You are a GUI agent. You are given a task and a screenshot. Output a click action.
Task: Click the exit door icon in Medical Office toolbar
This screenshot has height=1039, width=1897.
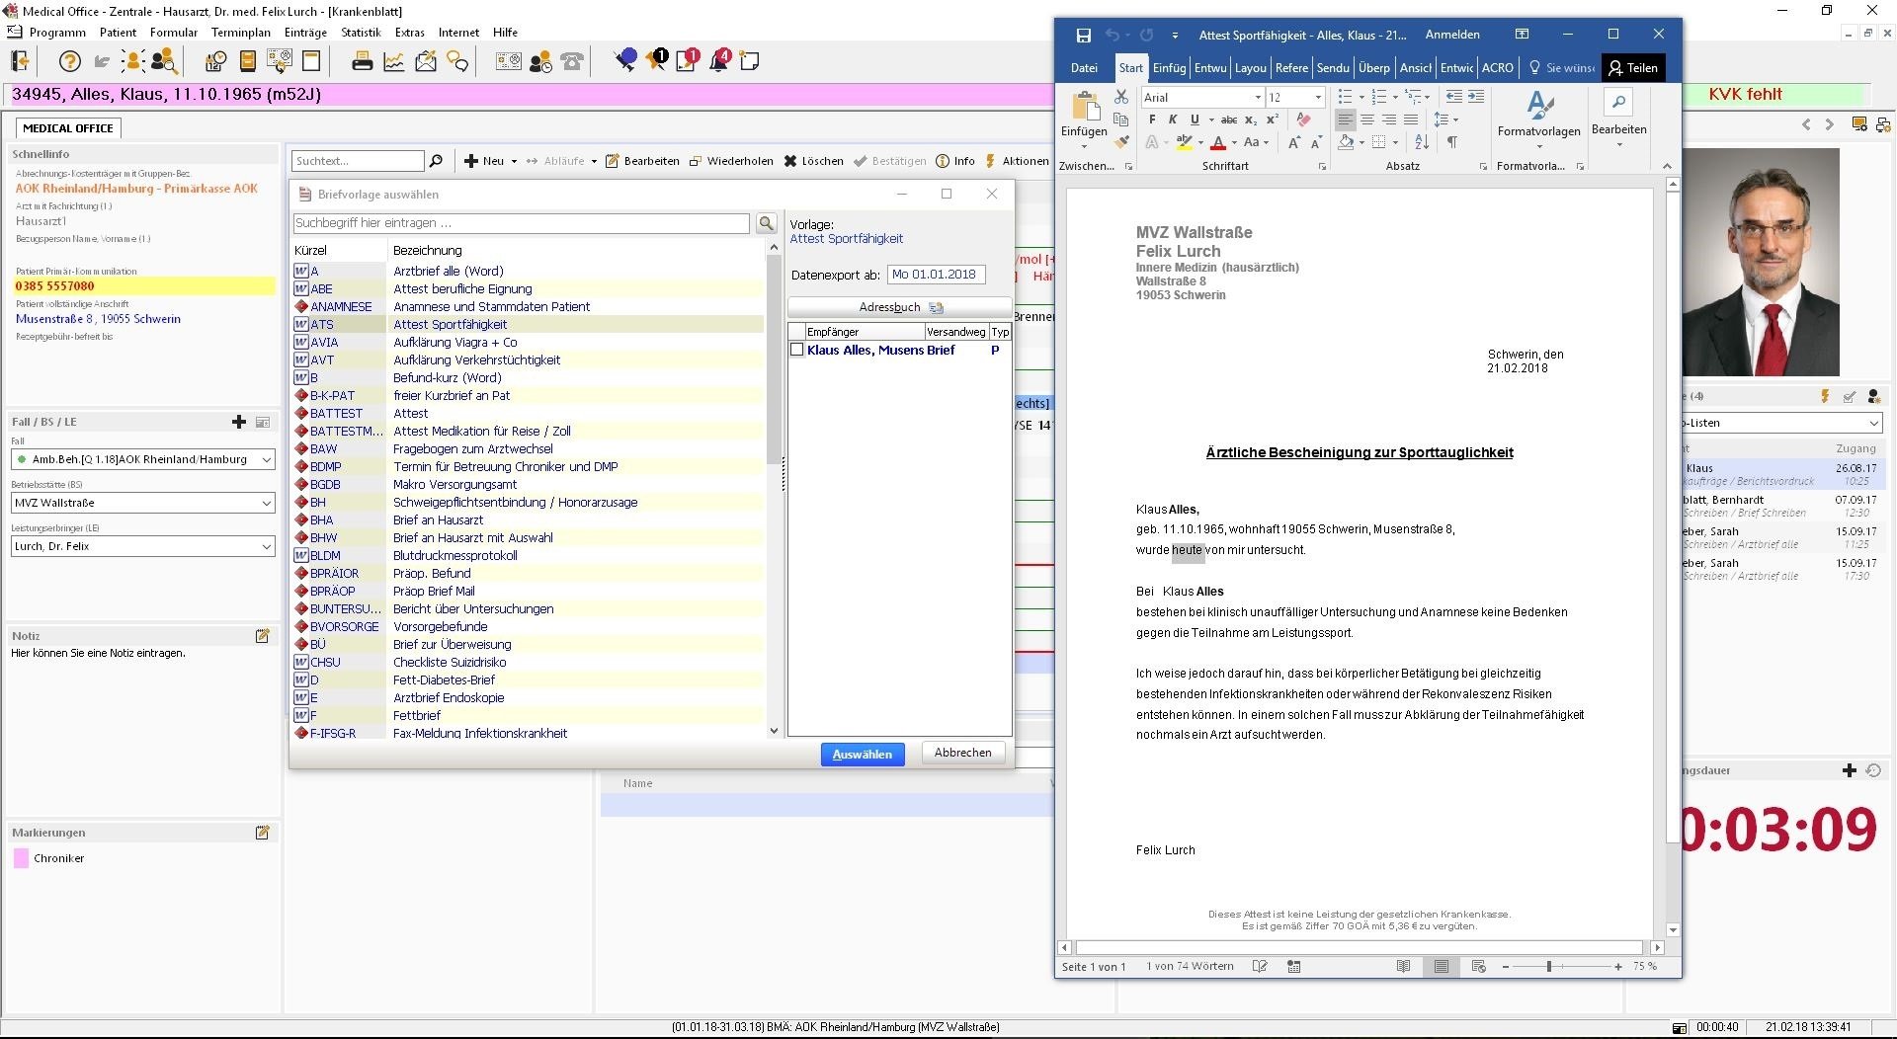[x=20, y=61]
